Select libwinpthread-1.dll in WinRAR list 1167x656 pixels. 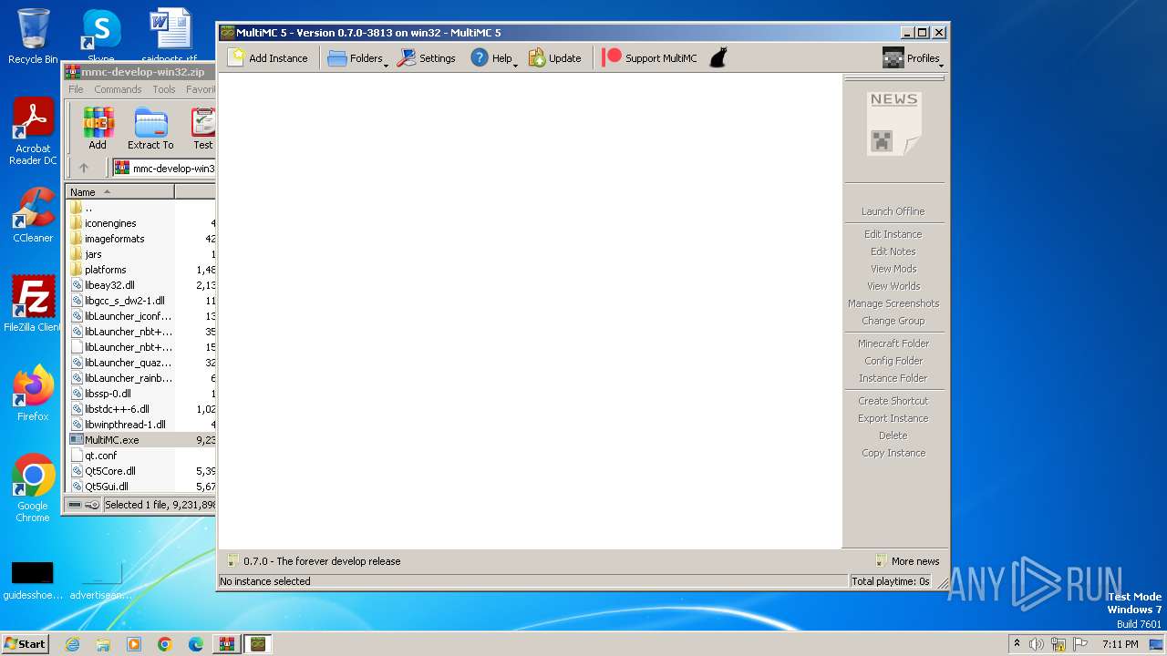pyautogui.click(x=125, y=425)
